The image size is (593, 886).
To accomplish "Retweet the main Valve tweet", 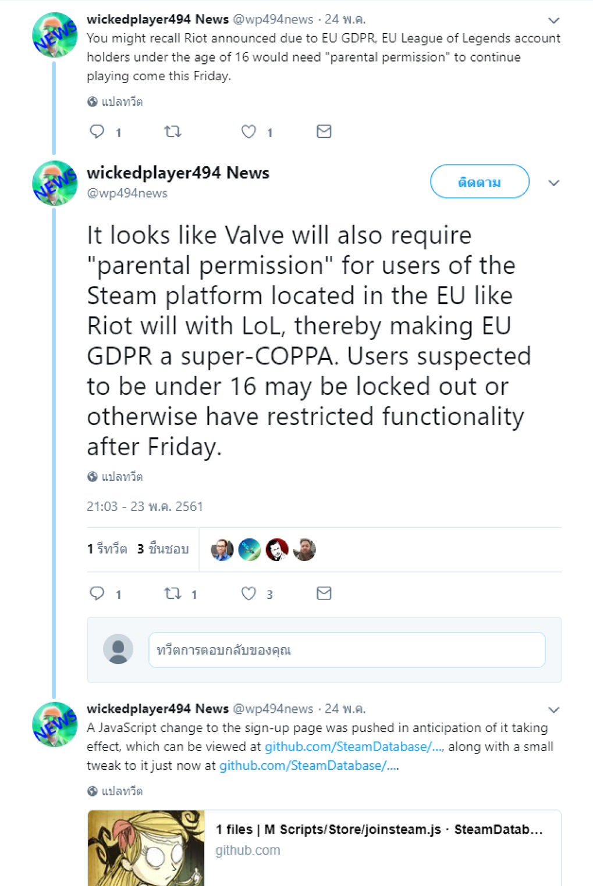I will 173,594.
